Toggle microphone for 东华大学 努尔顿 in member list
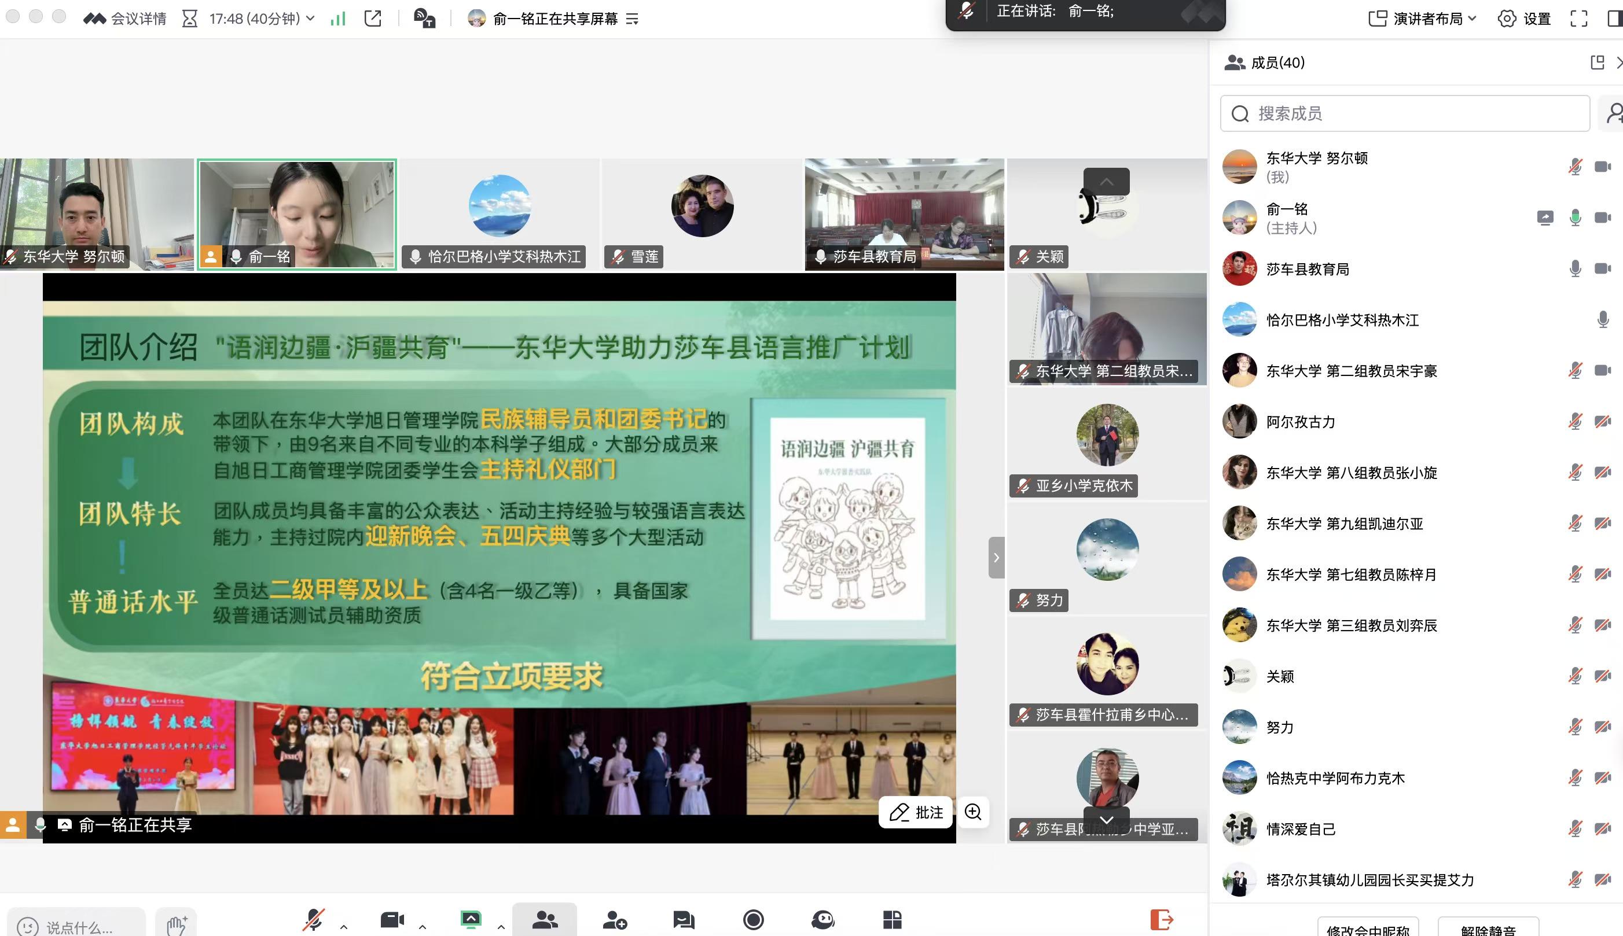 (x=1576, y=167)
